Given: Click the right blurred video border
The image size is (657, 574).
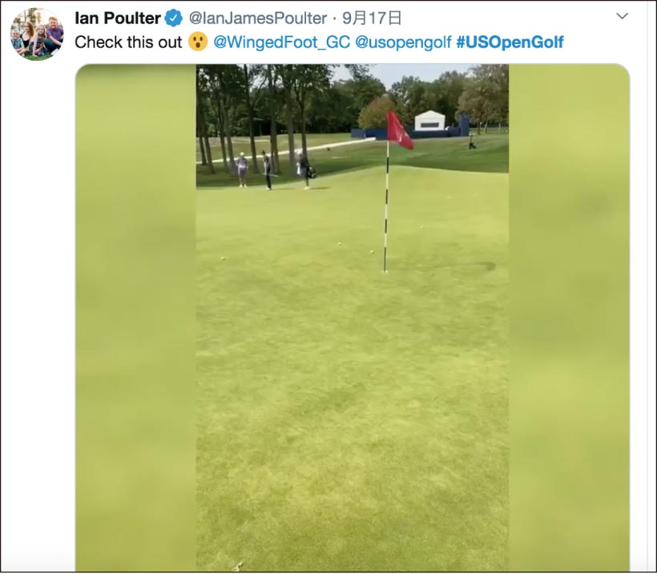Looking at the screenshot, I should [x=569, y=317].
